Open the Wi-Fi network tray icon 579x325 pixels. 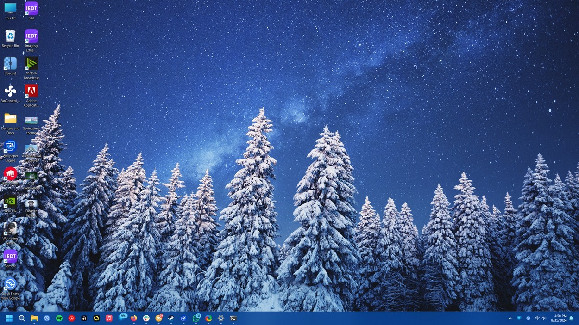pos(537,318)
